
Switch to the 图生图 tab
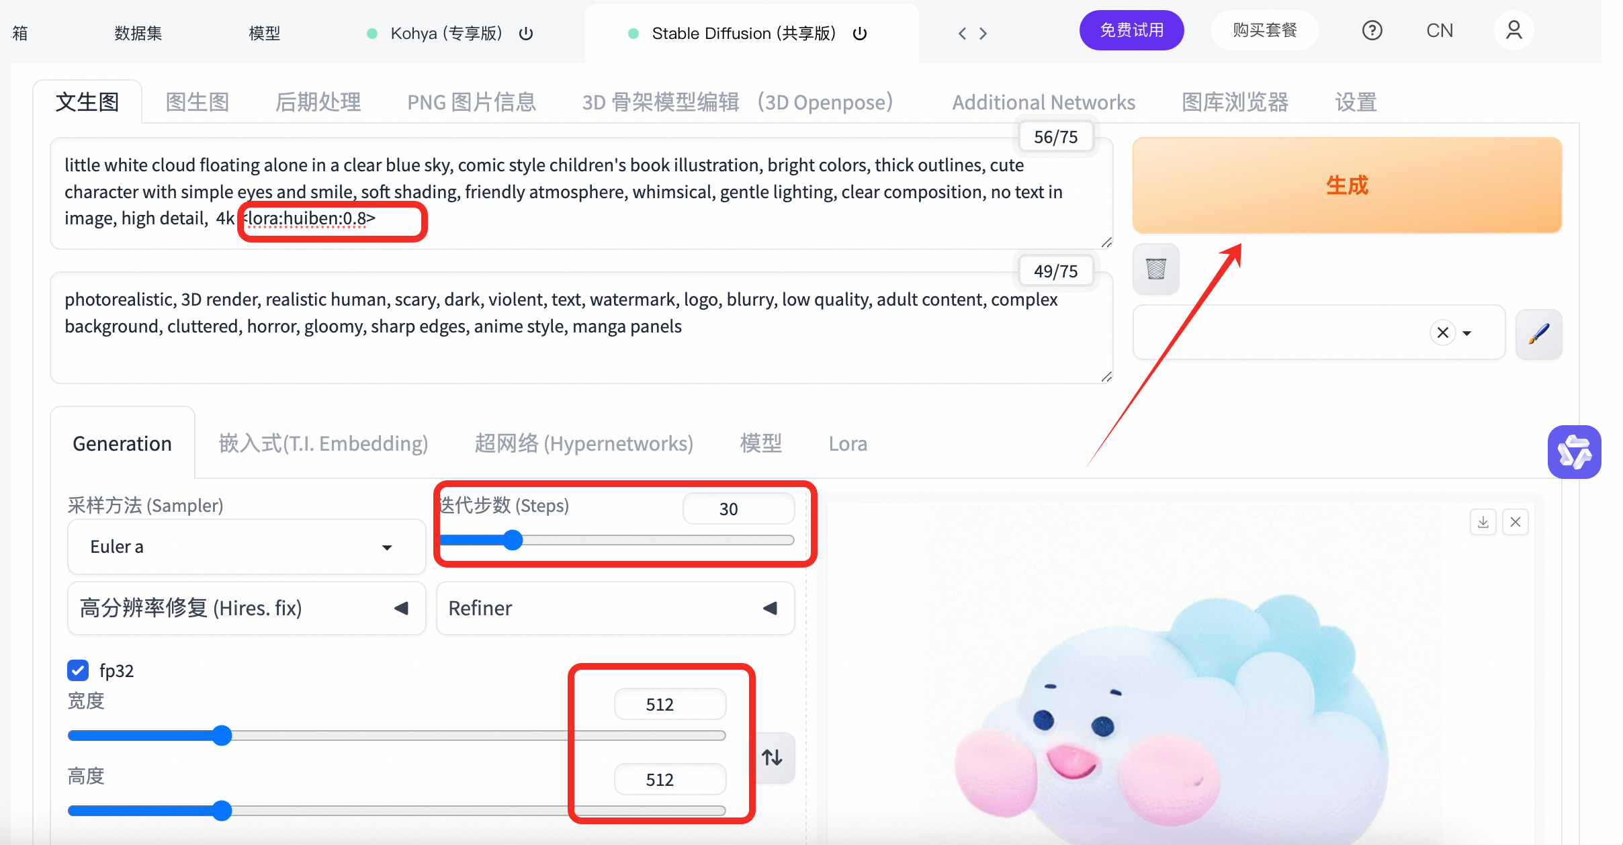(198, 102)
